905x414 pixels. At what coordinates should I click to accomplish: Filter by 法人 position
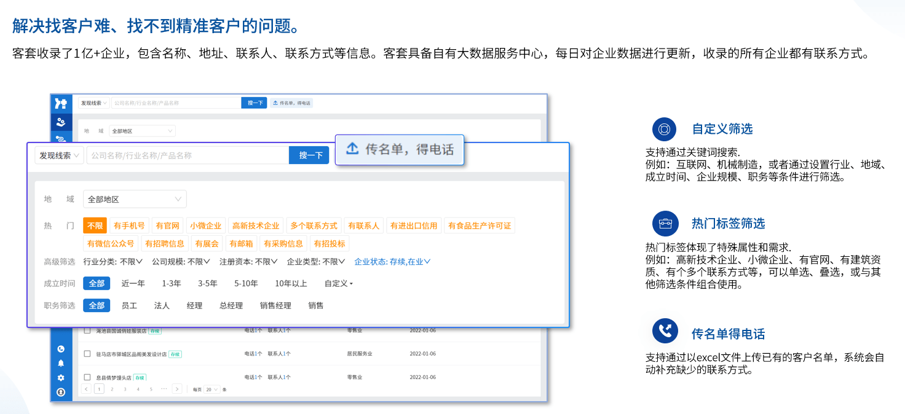162,305
